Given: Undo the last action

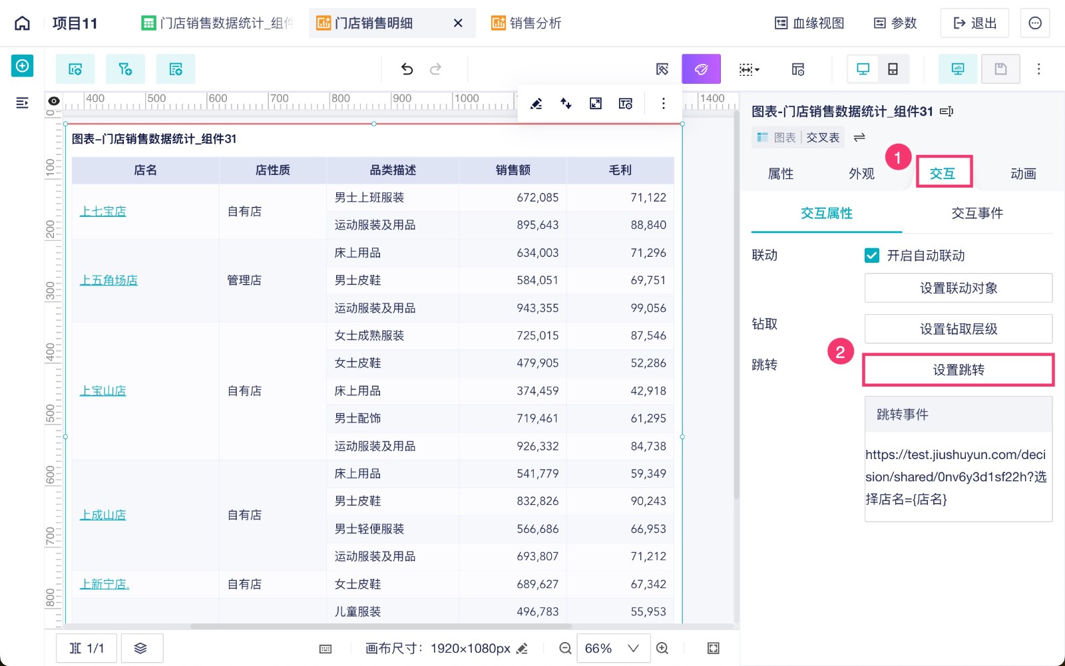Looking at the screenshot, I should pyautogui.click(x=407, y=69).
